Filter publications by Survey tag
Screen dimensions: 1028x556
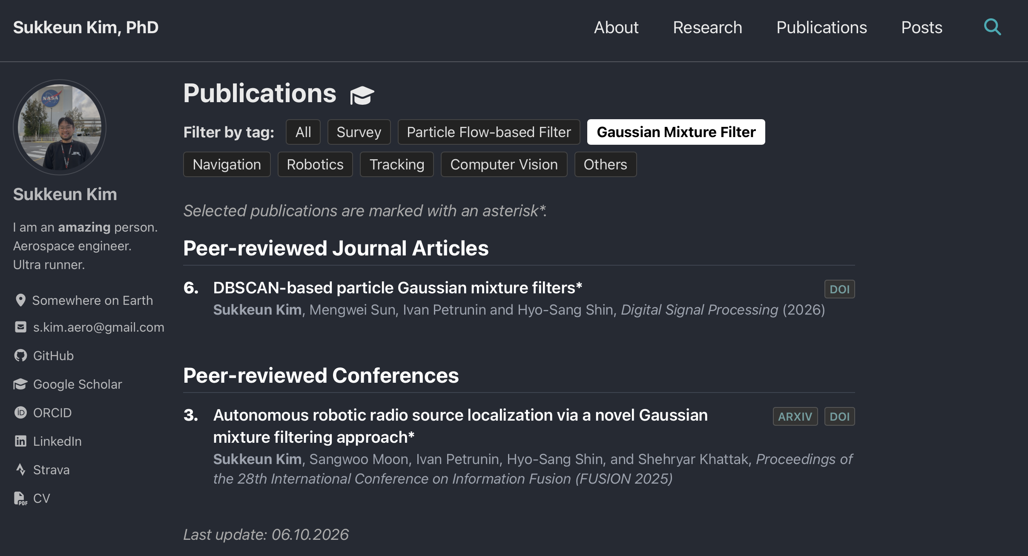point(359,132)
